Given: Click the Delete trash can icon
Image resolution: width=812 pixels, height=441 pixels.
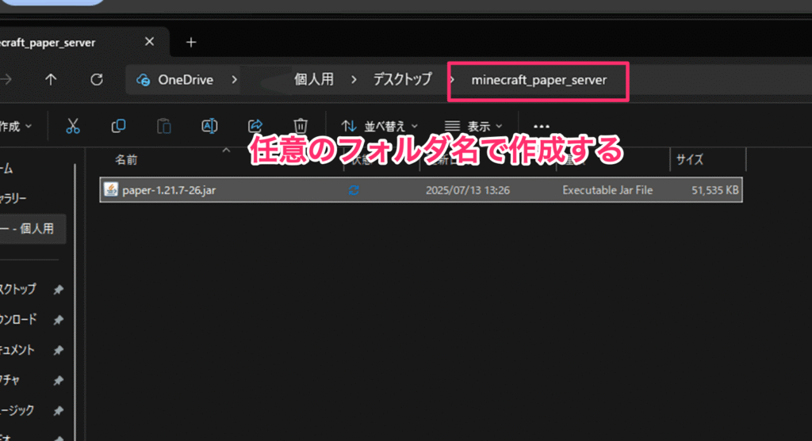Looking at the screenshot, I should [301, 126].
